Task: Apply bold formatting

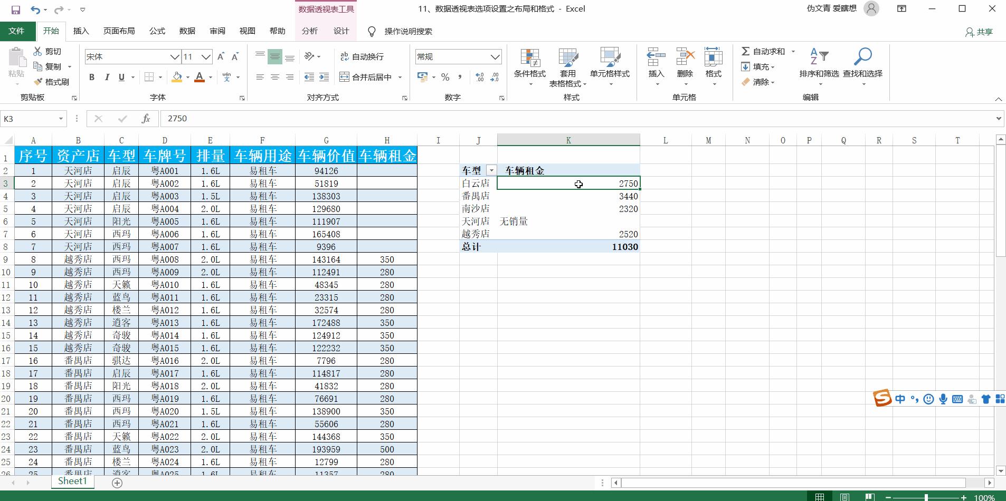Action: pos(91,77)
